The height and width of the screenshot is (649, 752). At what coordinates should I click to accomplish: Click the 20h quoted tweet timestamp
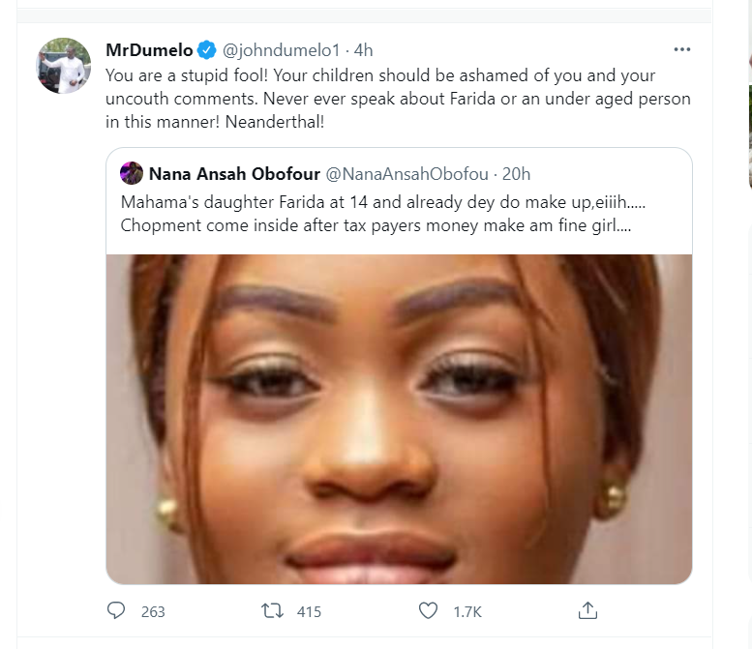[x=516, y=174]
